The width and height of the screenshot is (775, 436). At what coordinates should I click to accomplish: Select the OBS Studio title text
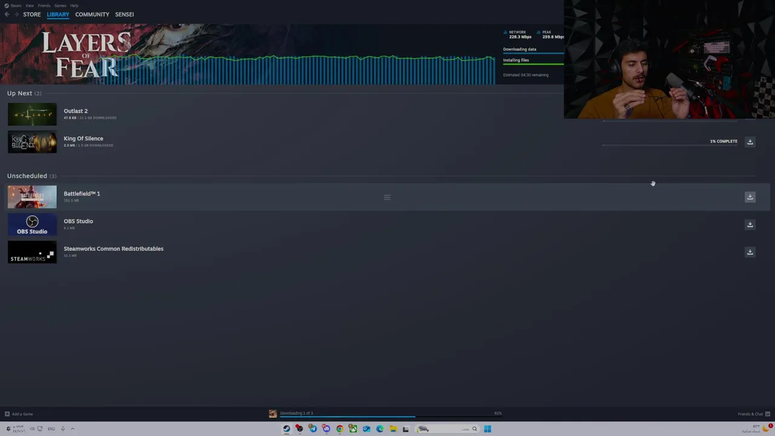(78, 221)
